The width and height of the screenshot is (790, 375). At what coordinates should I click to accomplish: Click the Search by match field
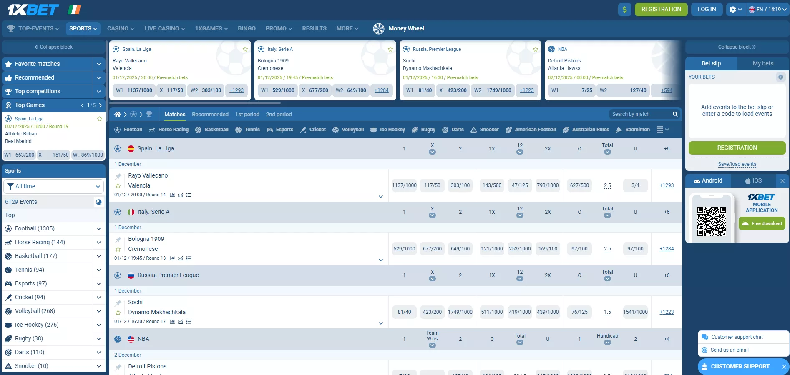(640, 114)
